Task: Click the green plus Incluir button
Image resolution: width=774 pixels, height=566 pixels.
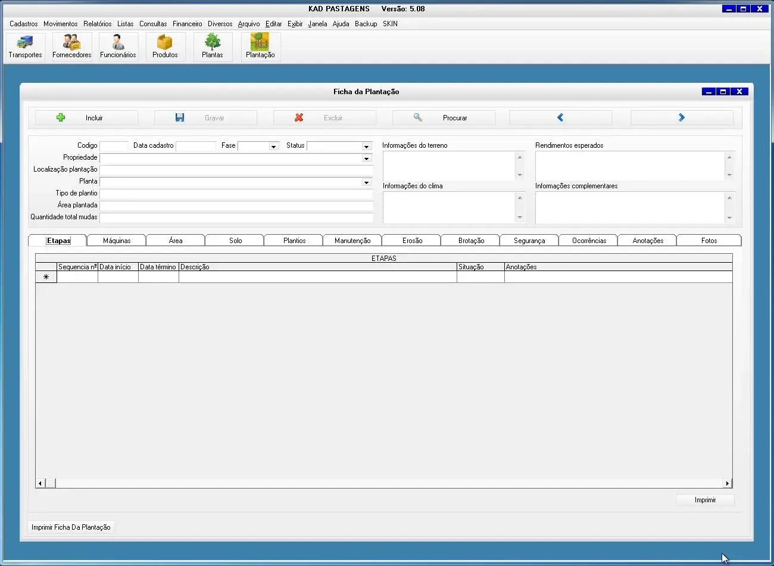Action: coord(86,118)
